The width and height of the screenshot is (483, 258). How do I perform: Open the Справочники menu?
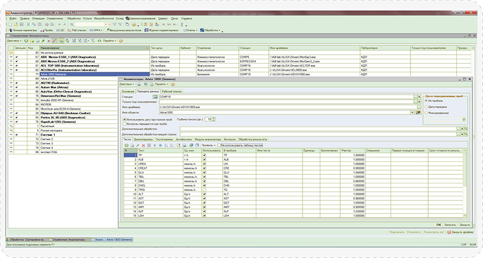55,18
